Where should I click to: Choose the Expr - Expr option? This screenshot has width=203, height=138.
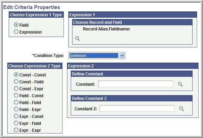click(x=16, y=130)
